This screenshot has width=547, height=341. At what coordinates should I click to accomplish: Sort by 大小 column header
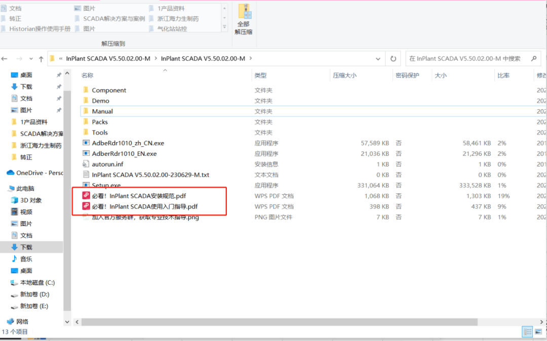pyautogui.click(x=440, y=75)
